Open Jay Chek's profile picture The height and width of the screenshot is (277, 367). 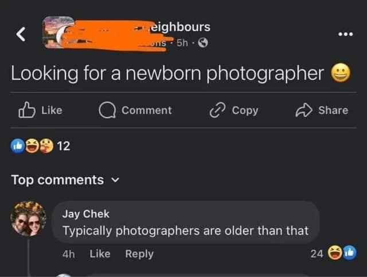tap(29, 220)
